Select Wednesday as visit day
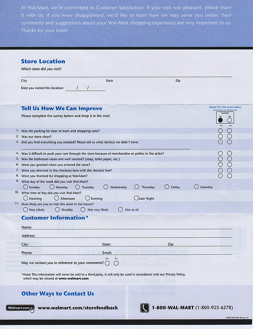 click(106, 186)
